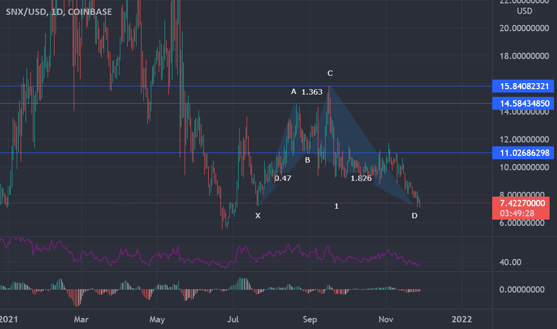Click the 6.00000000 price axis label
The image size is (557, 329).
pyautogui.click(x=522, y=223)
